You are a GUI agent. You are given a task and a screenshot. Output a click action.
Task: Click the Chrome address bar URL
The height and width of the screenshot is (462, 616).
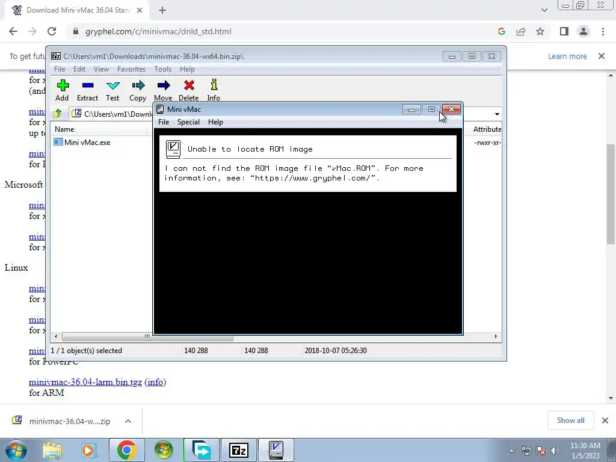click(158, 31)
